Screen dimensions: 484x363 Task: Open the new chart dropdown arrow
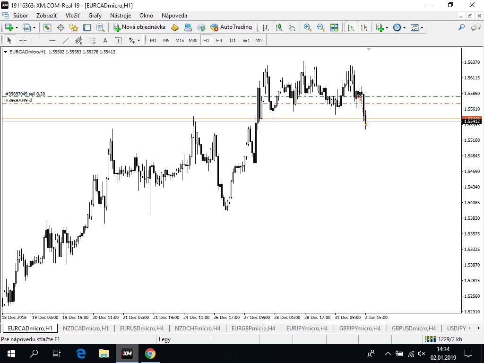coord(17,27)
